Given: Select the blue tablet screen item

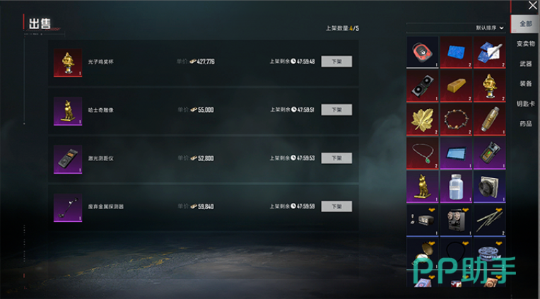Looking at the screenshot, I should 456,153.
